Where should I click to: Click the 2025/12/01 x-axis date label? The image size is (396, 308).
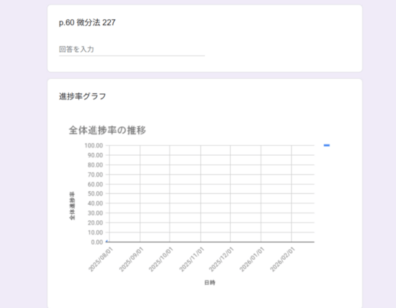(x=222, y=259)
